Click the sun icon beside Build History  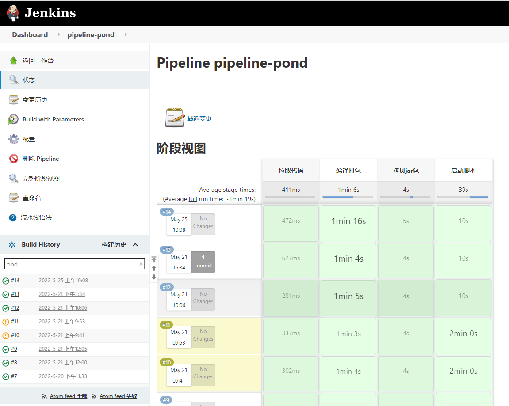pos(12,244)
